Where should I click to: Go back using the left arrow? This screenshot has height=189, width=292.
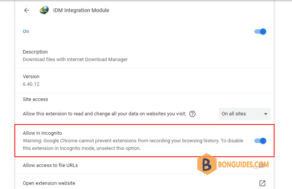tap(27, 10)
